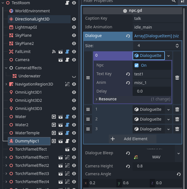Delete dialogue element 2
The image size is (187, 189).
click(177, 119)
